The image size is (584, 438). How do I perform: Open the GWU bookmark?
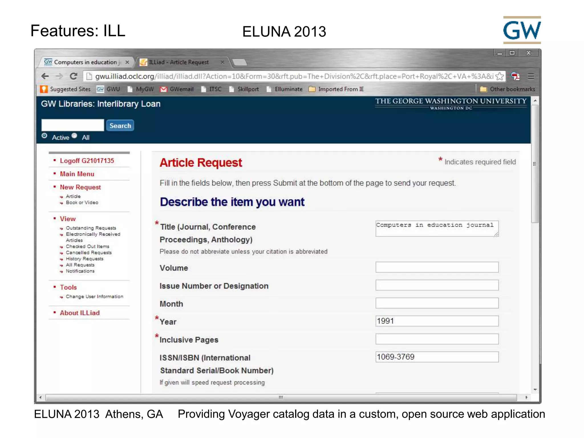pos(108,89)
